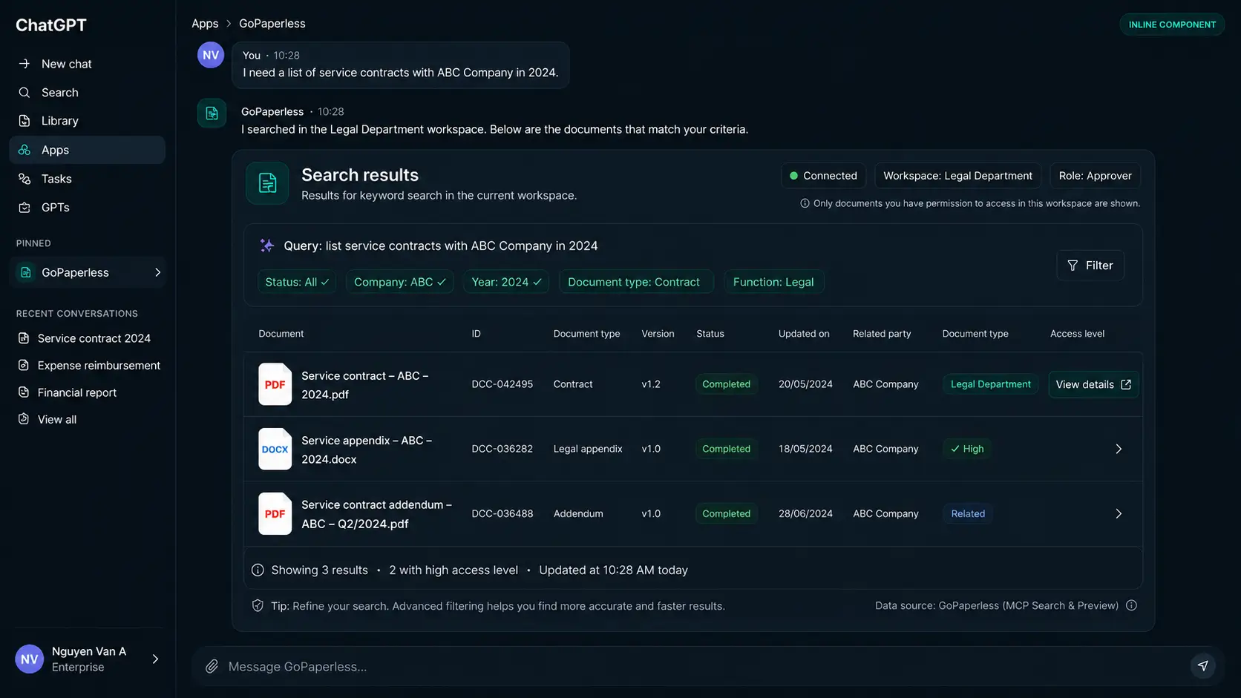Open the Role: Approver selector

1095,176
